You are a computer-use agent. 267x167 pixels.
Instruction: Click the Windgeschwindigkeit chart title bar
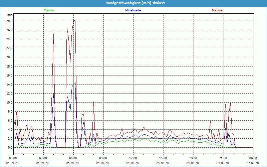(x=133, y=3)
